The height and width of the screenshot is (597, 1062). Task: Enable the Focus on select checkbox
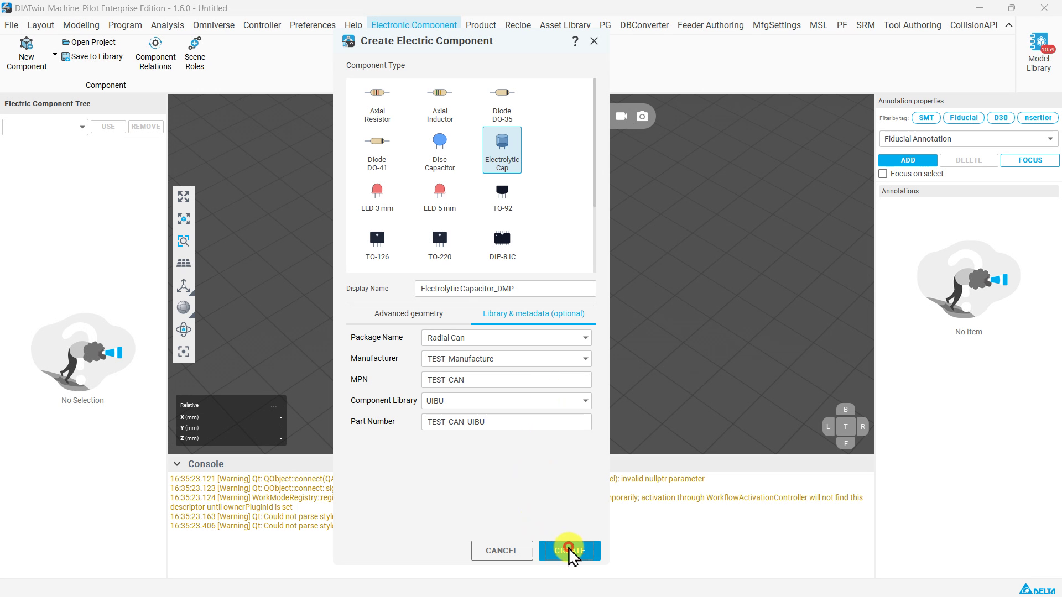coord(883,174)
